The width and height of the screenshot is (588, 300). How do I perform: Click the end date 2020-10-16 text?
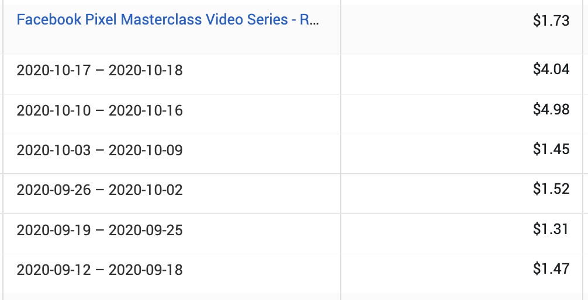pyautogui.click(x=146, y=110)
